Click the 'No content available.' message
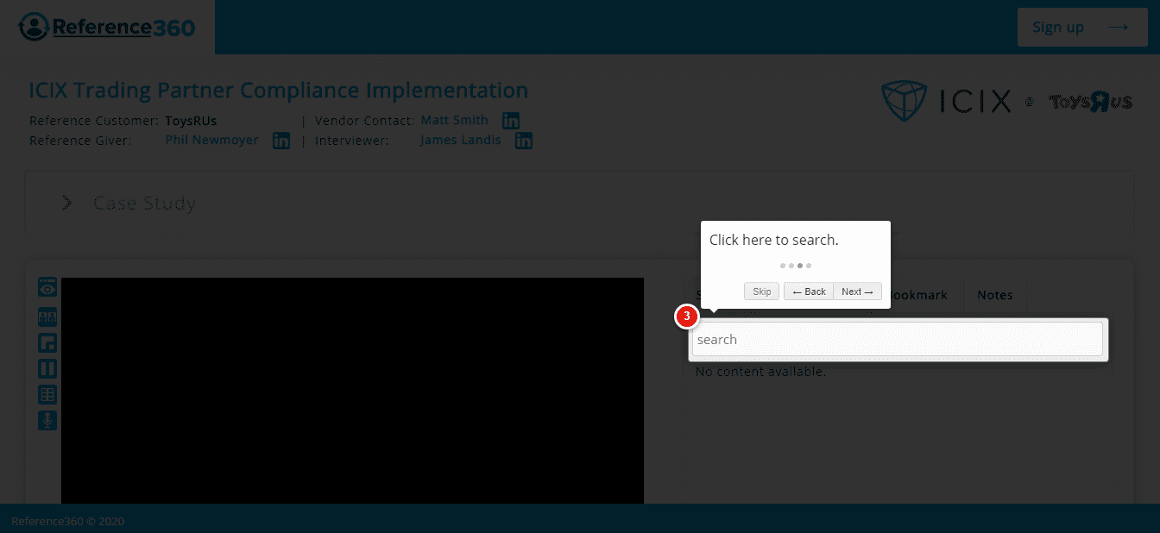 (760, 372)
